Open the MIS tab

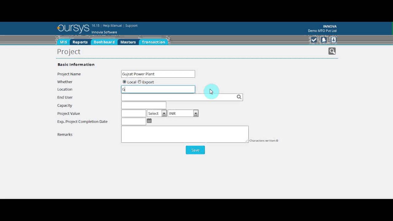pyautogui.click(x=63, y=42)
